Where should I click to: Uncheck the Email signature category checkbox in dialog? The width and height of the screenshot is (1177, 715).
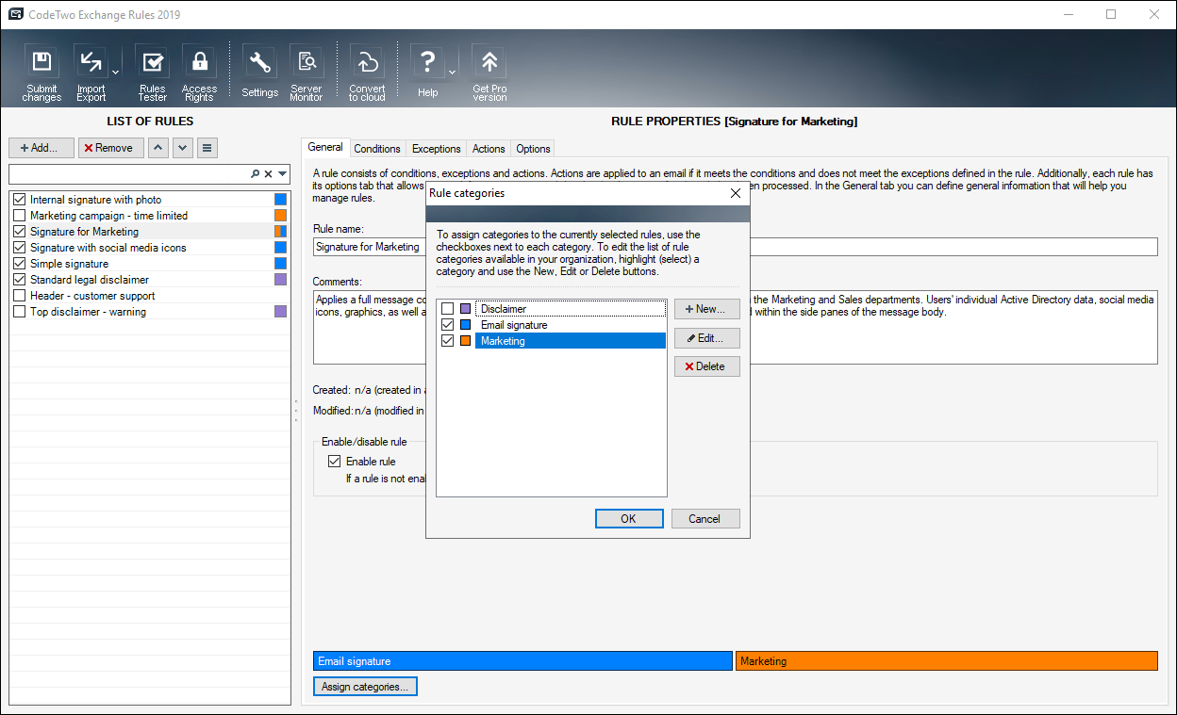[448, 325]
